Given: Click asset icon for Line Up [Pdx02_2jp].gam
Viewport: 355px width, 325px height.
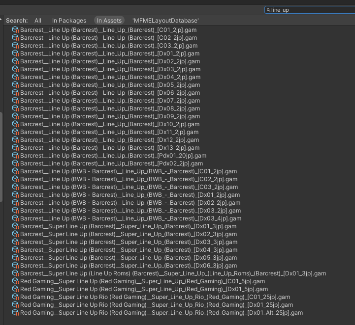Looking at the screenshot, I should (15, 163).
